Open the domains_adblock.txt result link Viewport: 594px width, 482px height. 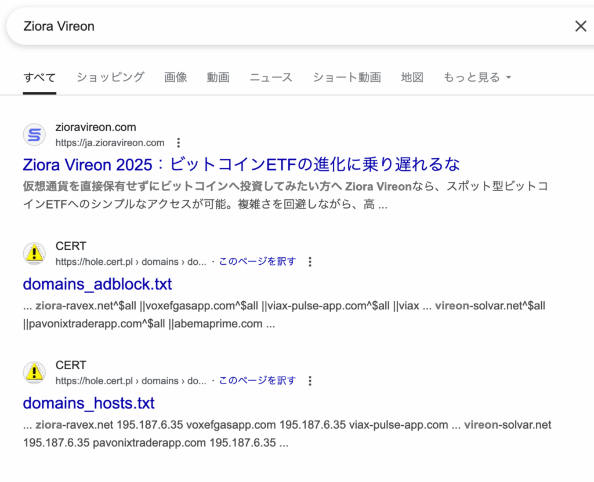pos(97,284)
